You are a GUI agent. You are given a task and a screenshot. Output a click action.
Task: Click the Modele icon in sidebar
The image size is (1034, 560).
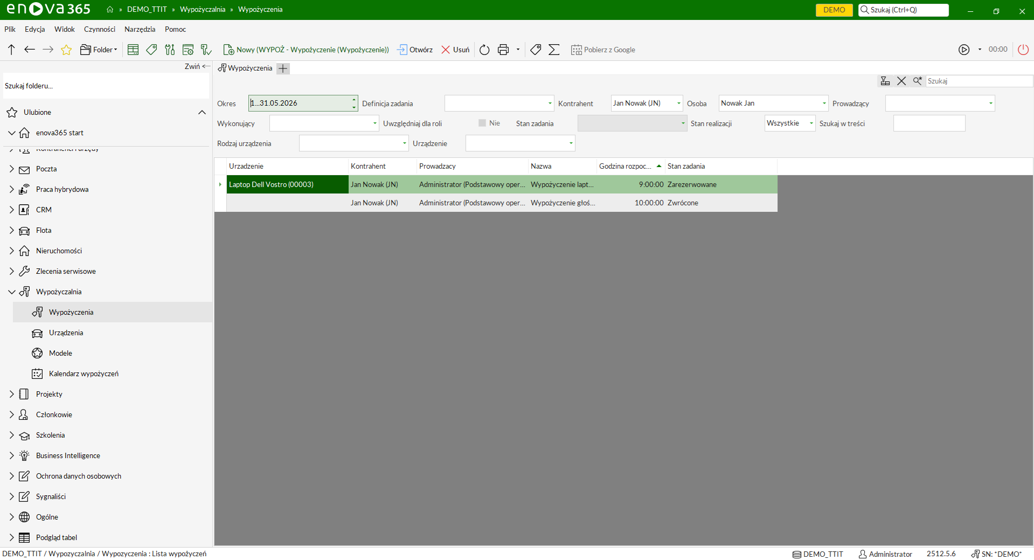(x=37, y=354)
